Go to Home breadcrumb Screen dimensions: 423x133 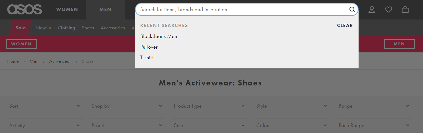[x=13, y=61]
